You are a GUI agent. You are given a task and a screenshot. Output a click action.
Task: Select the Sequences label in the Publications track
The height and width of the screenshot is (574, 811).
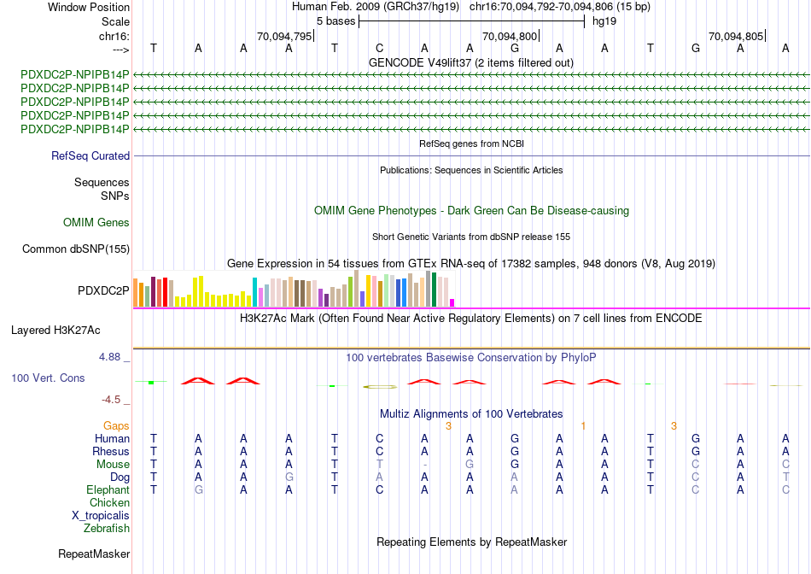tap(102, 182)
